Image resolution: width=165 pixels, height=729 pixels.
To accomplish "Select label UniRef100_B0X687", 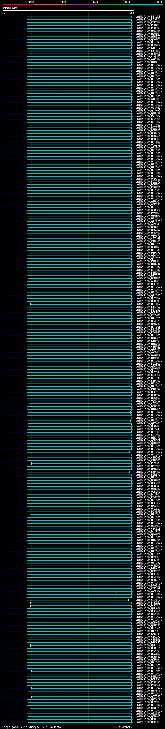I will 148,702.
